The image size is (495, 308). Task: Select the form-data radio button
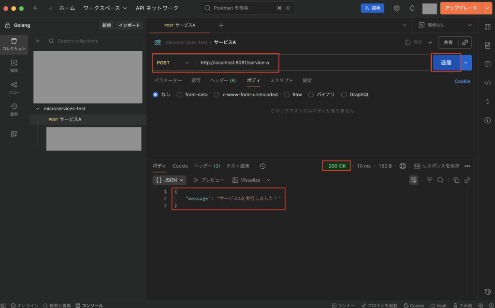pyautogui.click(x=180, y=95)
